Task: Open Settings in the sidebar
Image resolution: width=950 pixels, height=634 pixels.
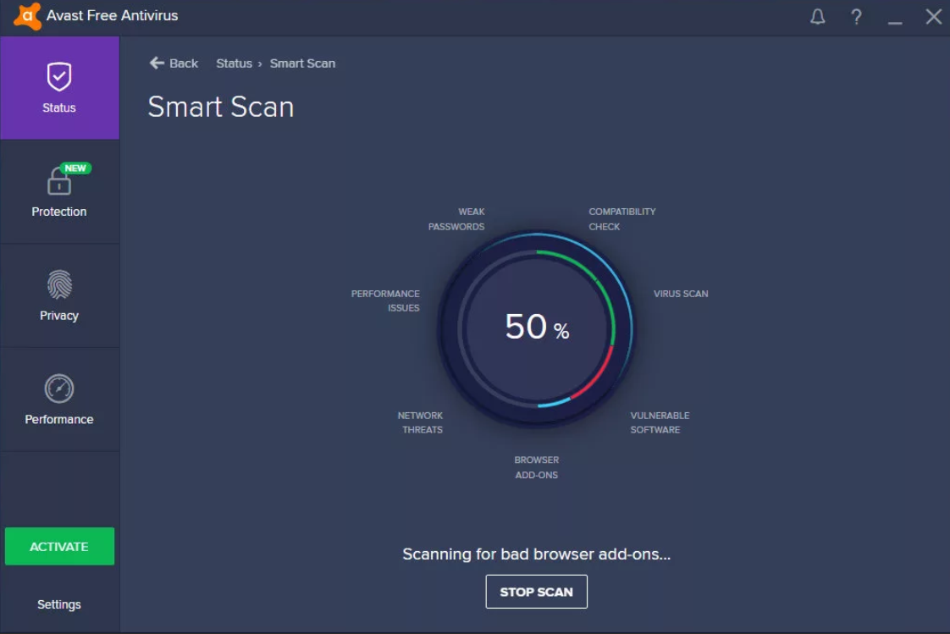Action: coord(59,604)
